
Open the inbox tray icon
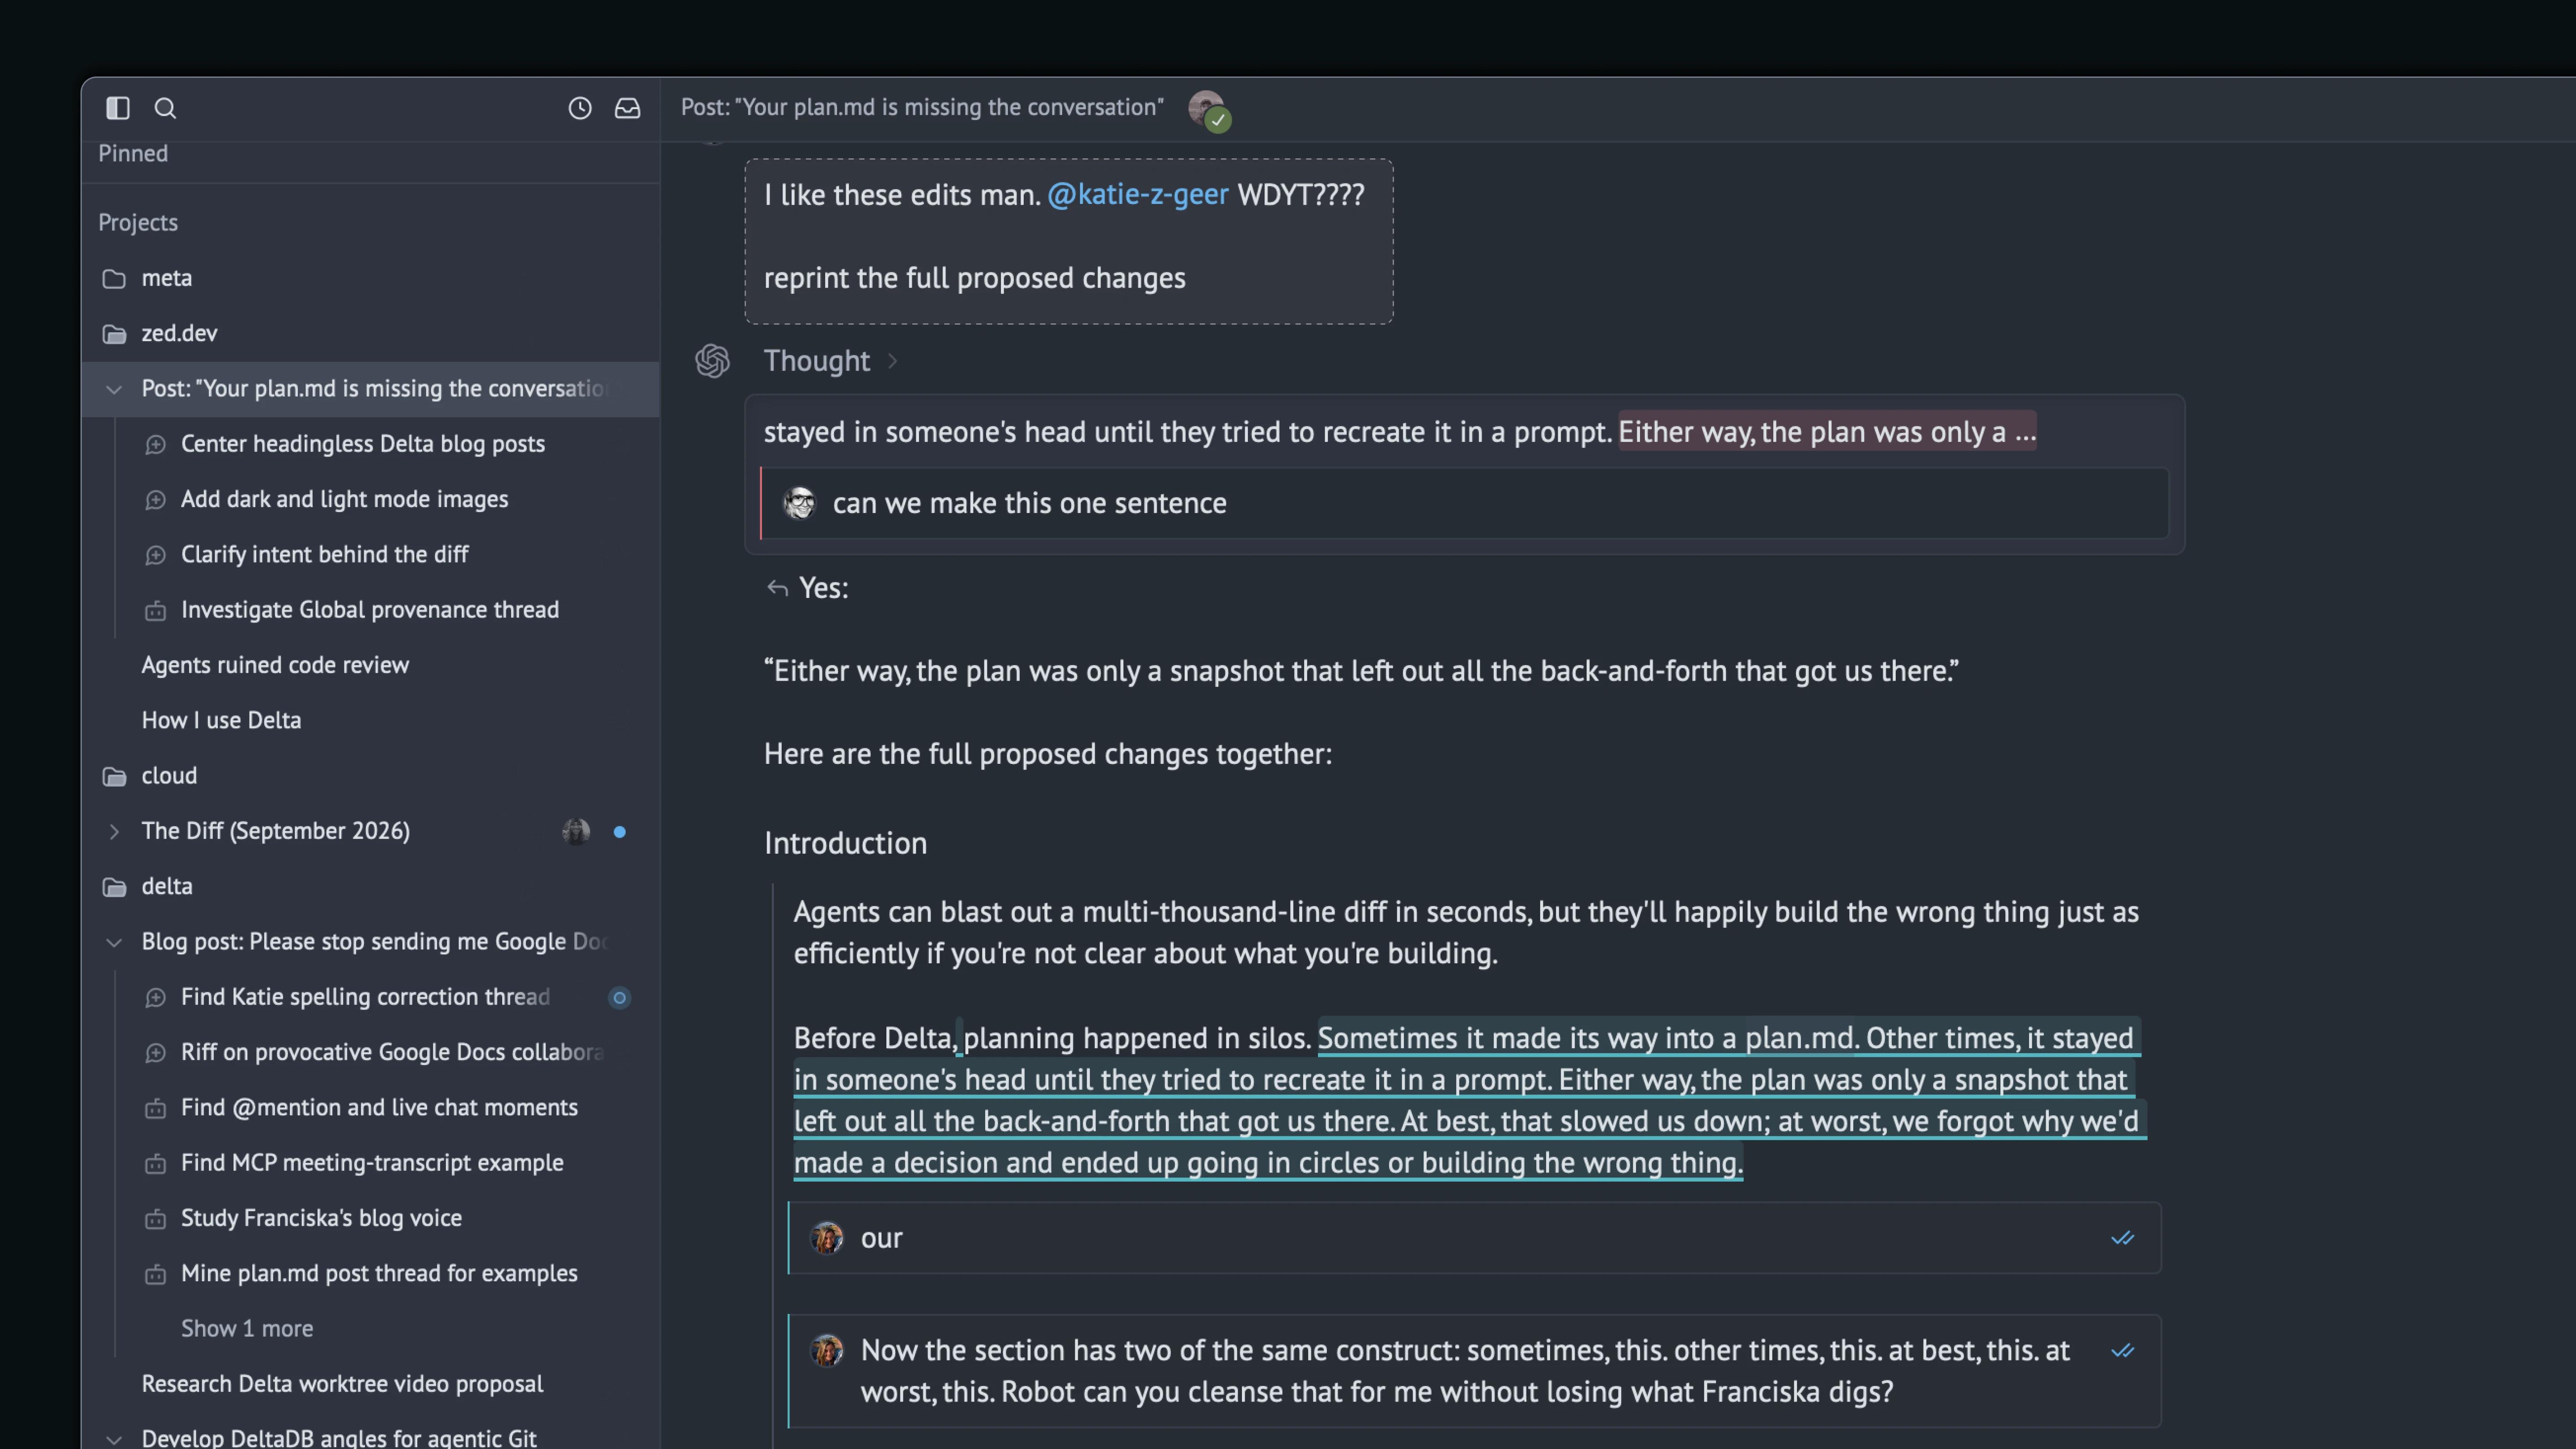coord(627,108)
